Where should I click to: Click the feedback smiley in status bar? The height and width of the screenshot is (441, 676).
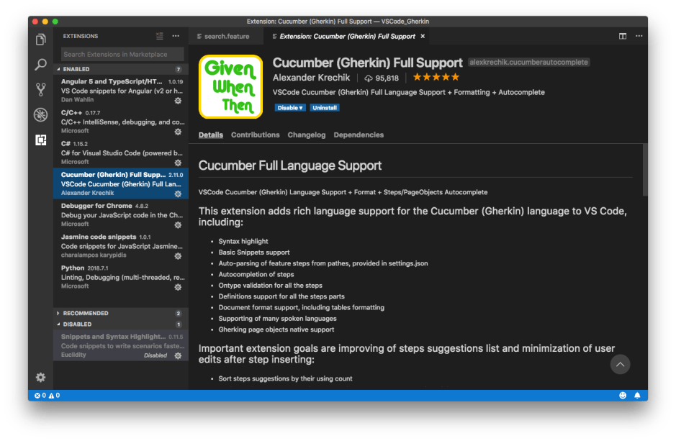click(623, 396)
